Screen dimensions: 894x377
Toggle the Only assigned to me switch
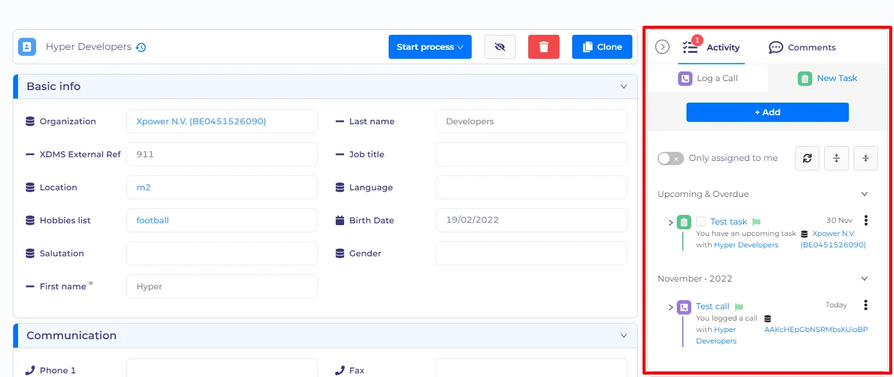coord(670,158)
